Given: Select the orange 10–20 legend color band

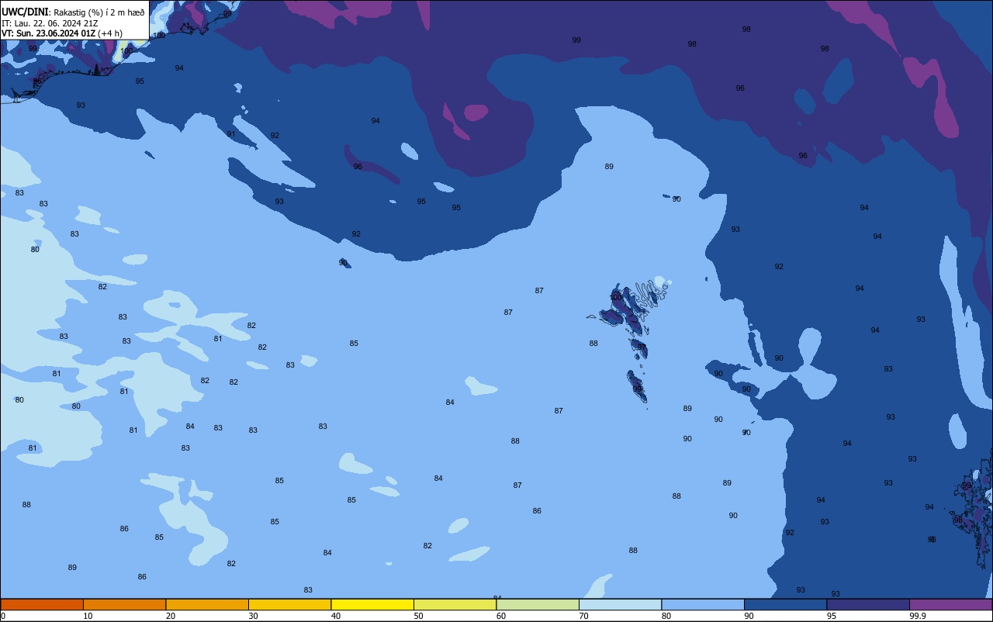Looking at the screenshot, I should pos(124,604).
